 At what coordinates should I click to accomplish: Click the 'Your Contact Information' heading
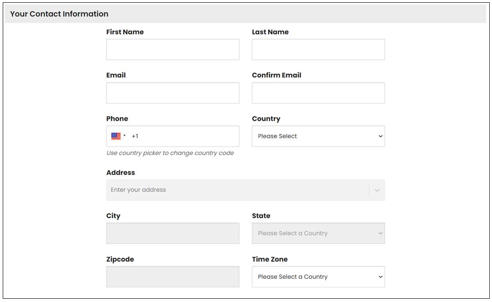pyautogui.click(x=59, y=14)
